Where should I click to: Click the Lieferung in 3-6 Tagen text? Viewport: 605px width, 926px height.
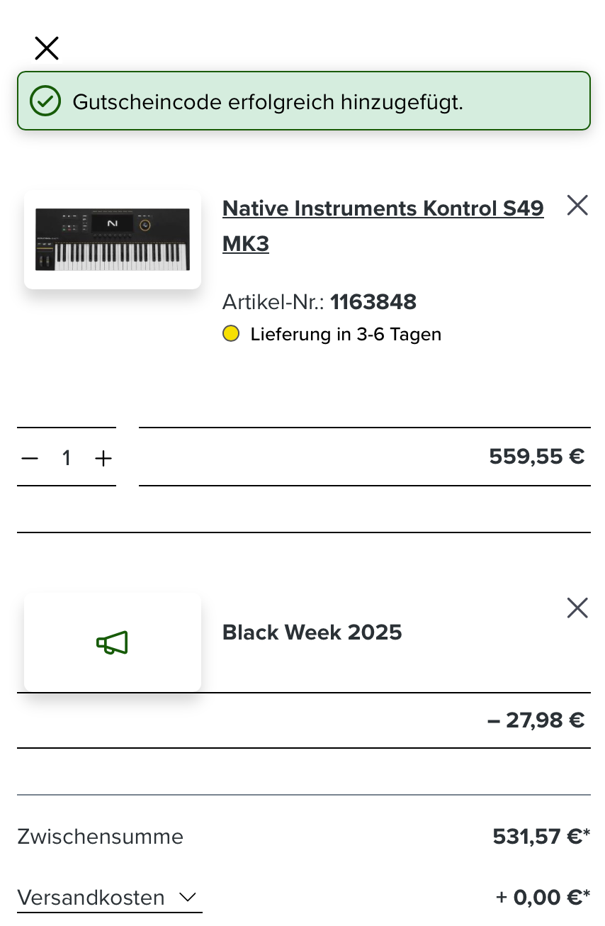pos(346,334)
